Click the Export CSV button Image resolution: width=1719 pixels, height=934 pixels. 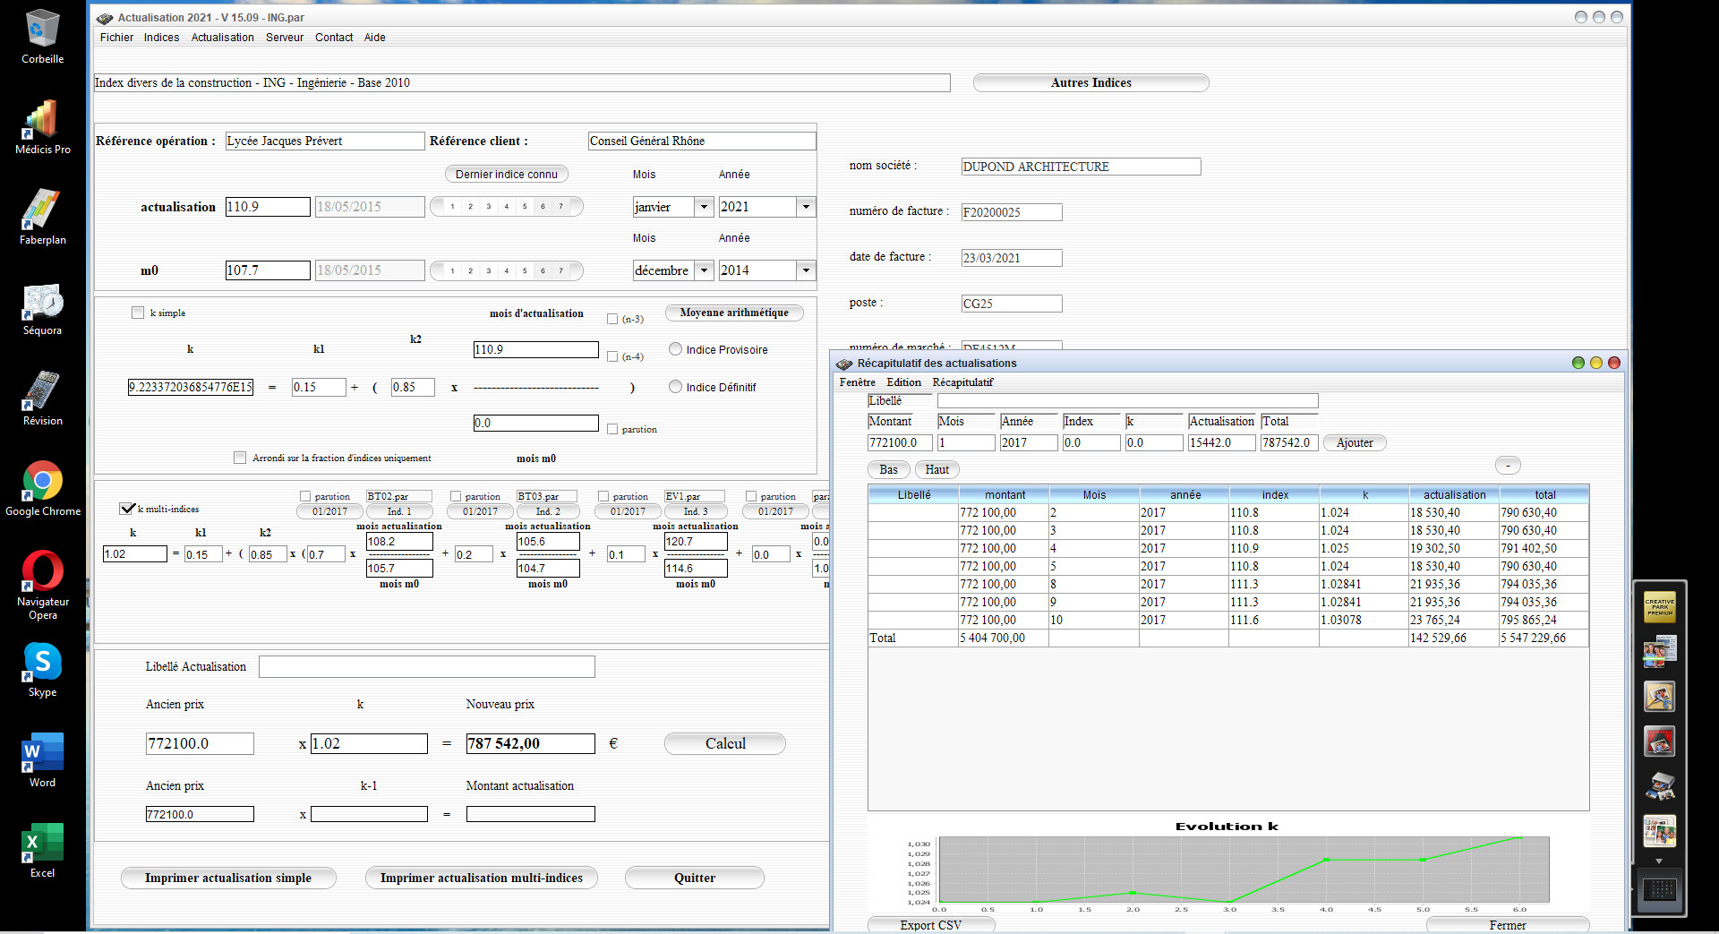coord(931,925)
